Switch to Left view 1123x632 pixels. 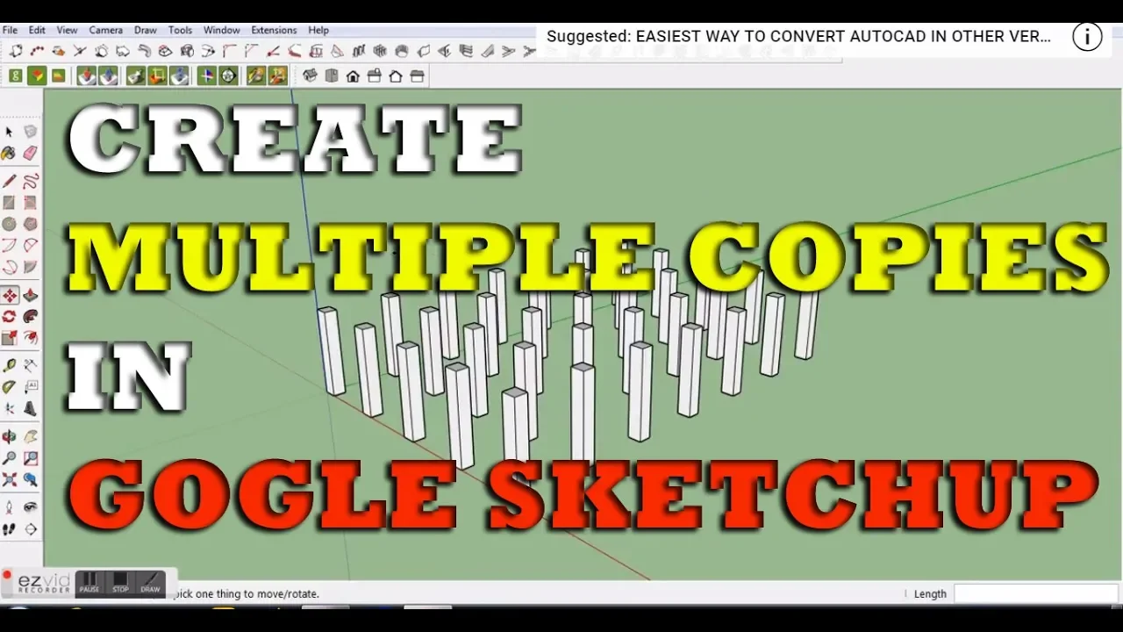[x=418, y=76]
